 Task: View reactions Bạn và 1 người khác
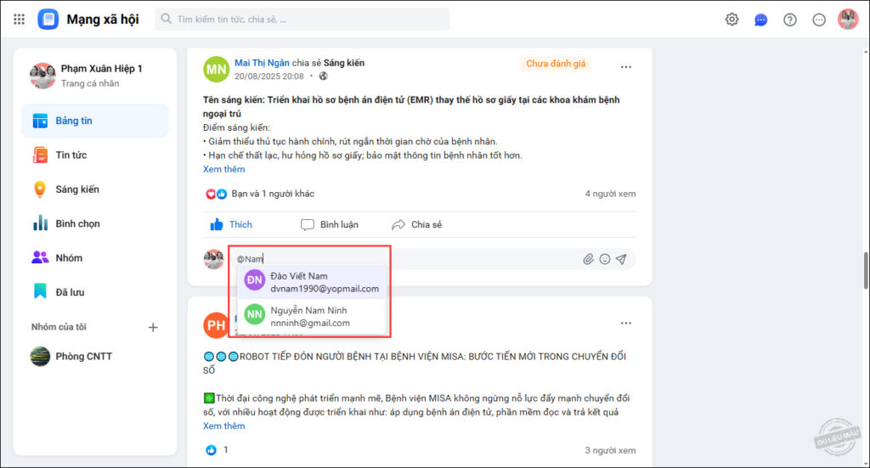[273, 194]
